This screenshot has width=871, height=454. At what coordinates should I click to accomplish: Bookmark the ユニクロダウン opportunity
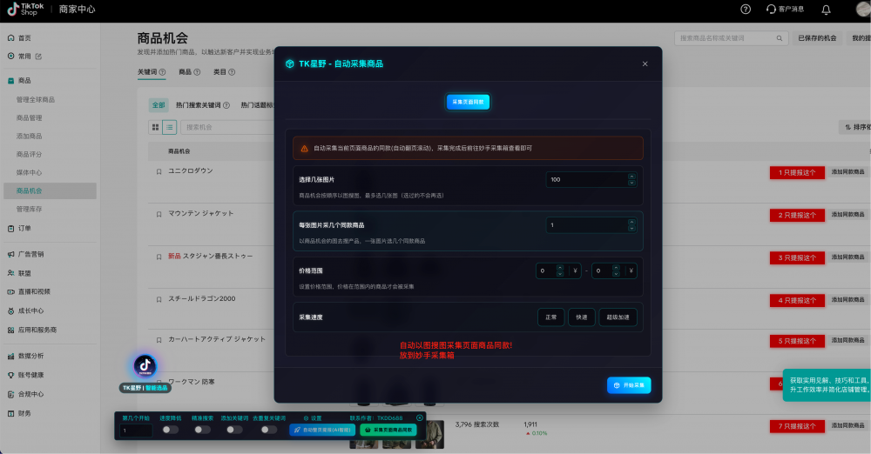(159, 171)
